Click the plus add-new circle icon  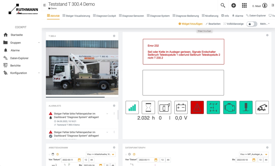point(233,5)
